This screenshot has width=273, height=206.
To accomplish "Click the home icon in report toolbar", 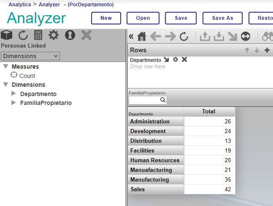I will (142, 37).
